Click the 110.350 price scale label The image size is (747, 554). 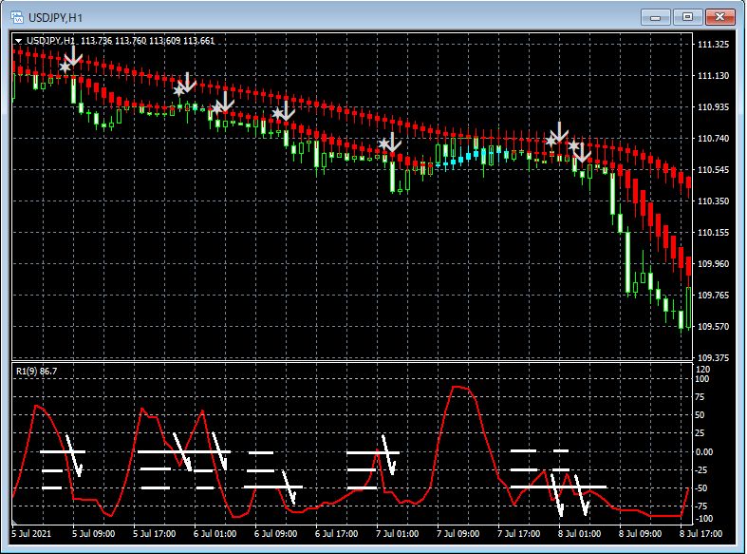tap(713, 201)
